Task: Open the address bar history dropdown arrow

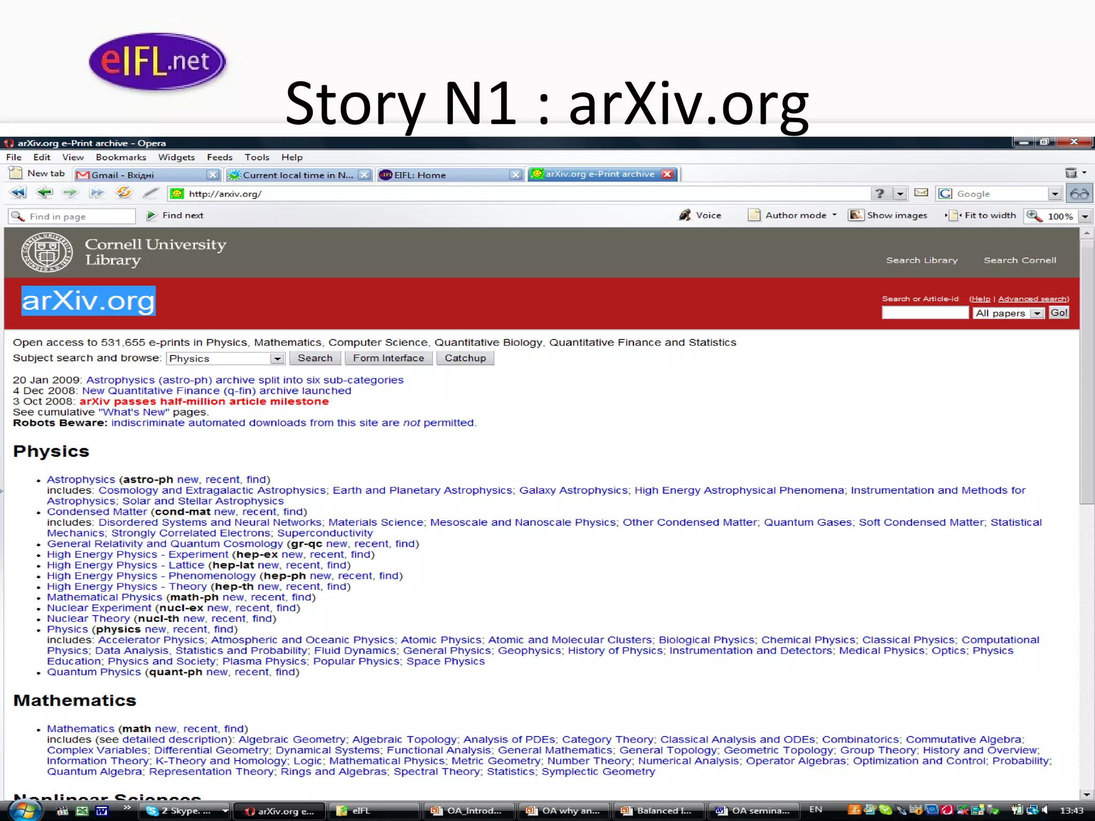Action: 900,194
